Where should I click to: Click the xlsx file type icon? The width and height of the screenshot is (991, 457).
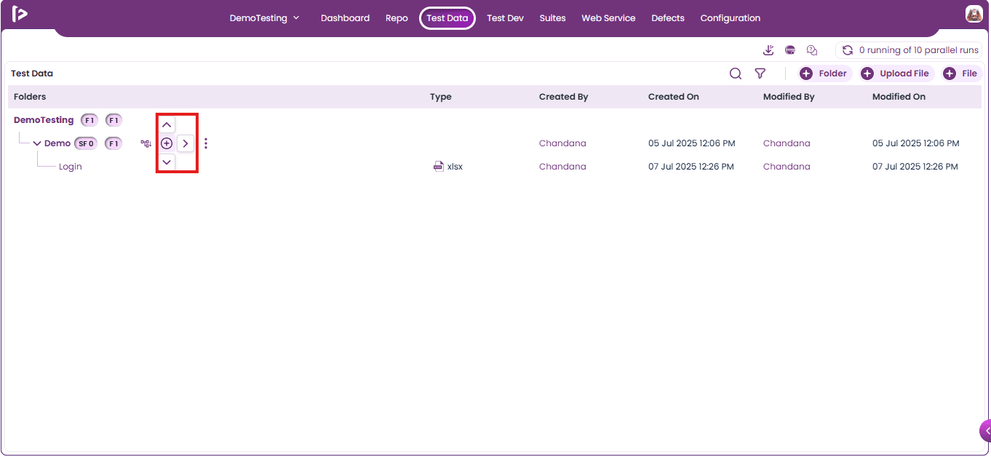[438, 167]
